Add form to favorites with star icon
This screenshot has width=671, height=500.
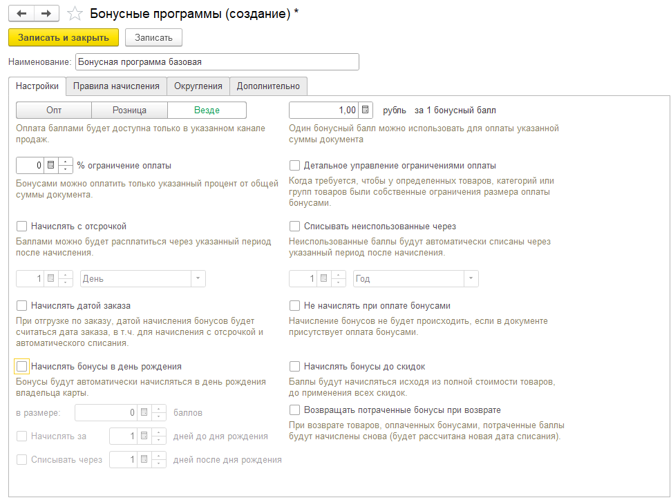[x=75, y=14]
